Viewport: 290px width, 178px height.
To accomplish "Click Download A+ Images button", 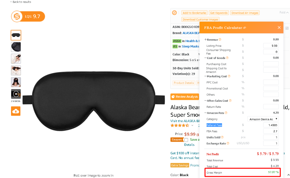I will coord(245,13).
